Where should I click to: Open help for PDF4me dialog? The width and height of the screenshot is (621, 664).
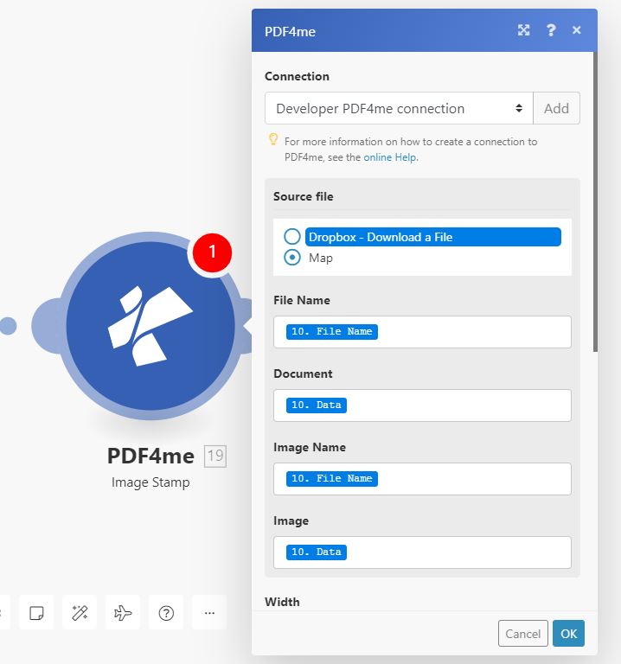(x=551, y=30)
